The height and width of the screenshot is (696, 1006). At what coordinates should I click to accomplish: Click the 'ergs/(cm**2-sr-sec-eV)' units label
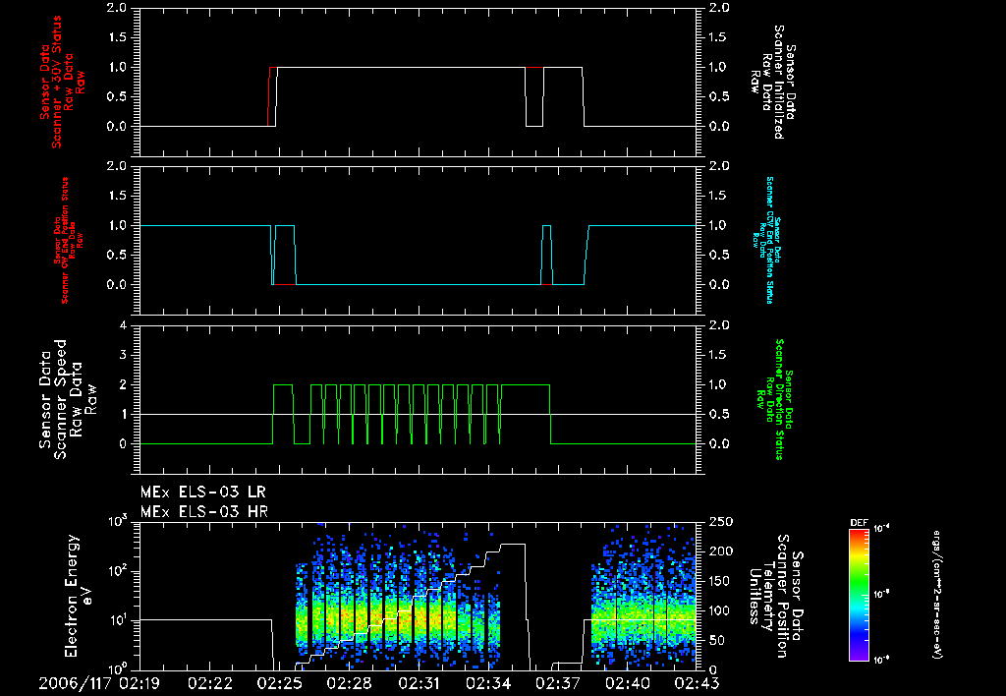click(936, 595)
